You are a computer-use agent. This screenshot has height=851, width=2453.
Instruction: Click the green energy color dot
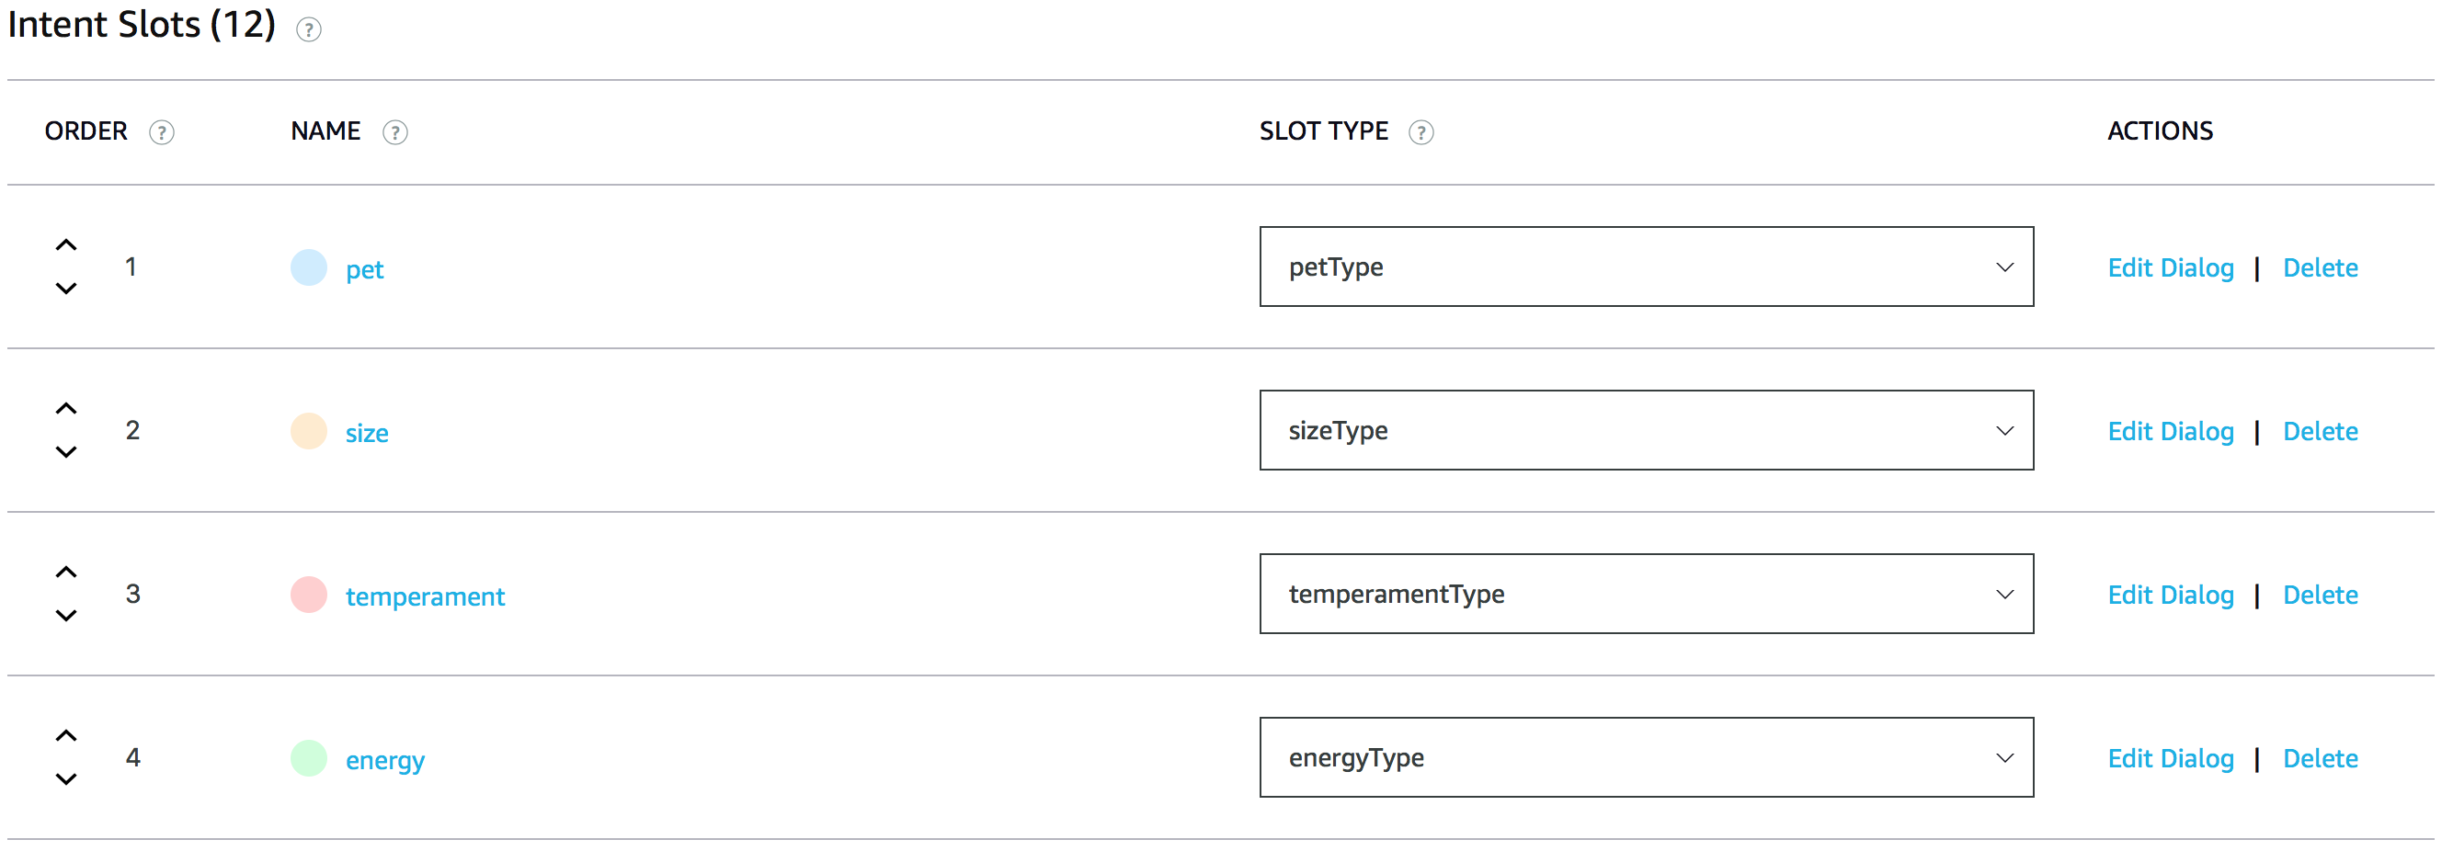[309, 759]
